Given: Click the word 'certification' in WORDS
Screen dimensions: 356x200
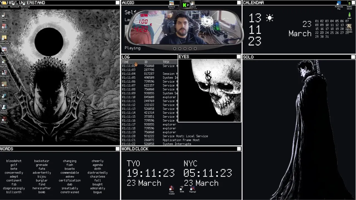Looking at the screenshot, I should tap(70, 180).
